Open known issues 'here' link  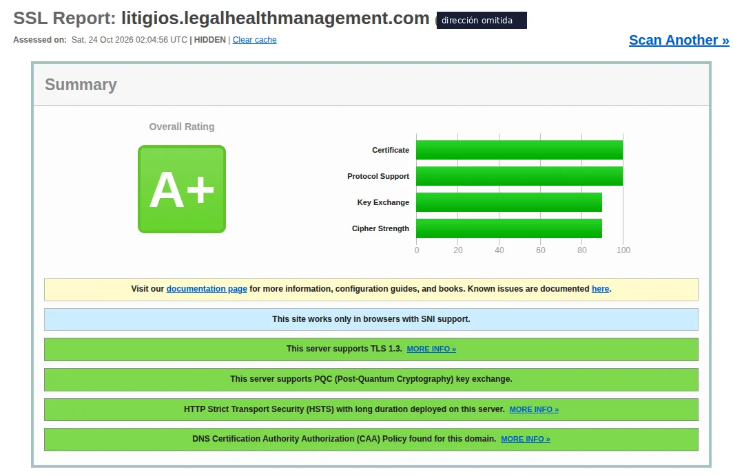click(600, 289)
